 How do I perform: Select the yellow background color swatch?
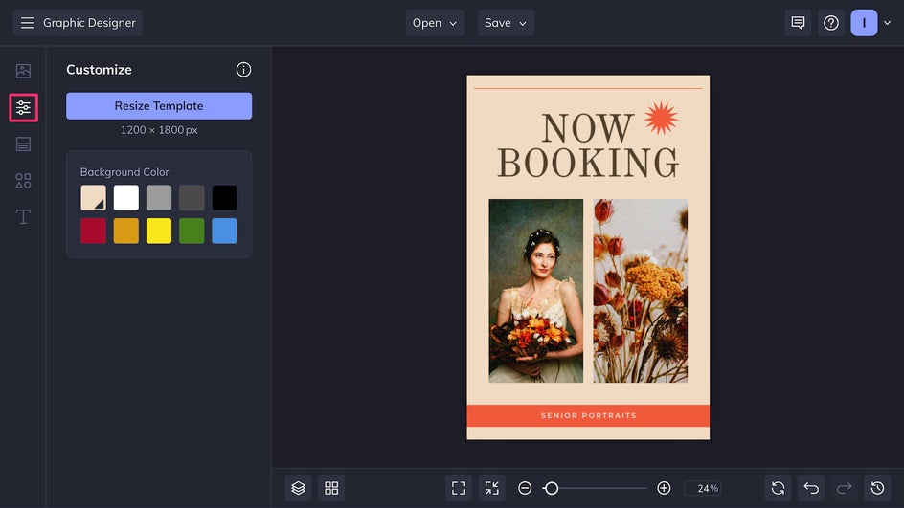tap(159, 231)
